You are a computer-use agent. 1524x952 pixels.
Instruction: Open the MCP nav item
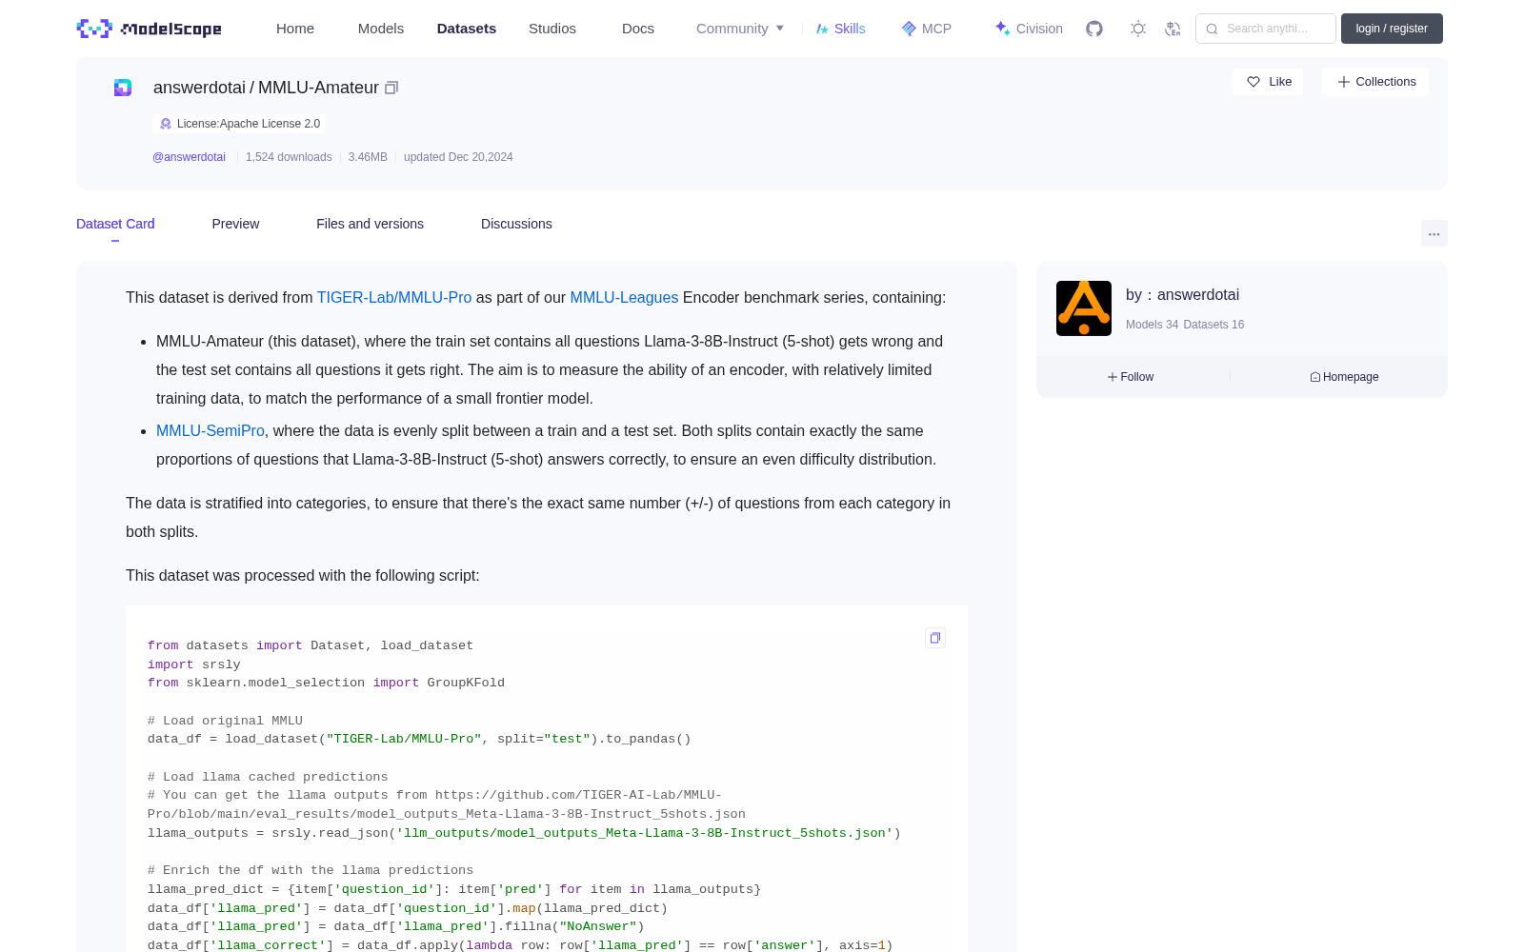[926, 29]
